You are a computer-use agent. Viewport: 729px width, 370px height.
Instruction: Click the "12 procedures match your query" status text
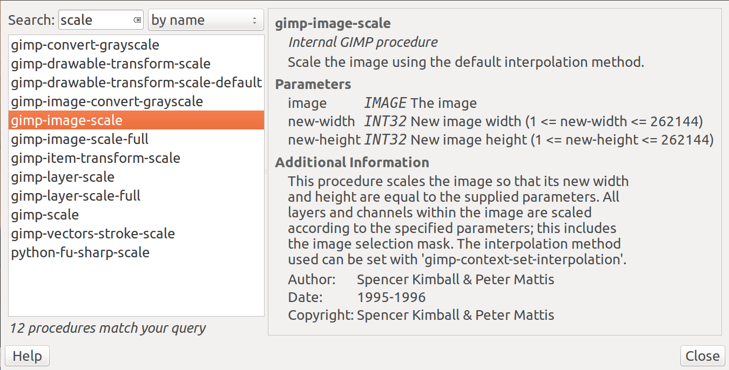pos(108,328)
